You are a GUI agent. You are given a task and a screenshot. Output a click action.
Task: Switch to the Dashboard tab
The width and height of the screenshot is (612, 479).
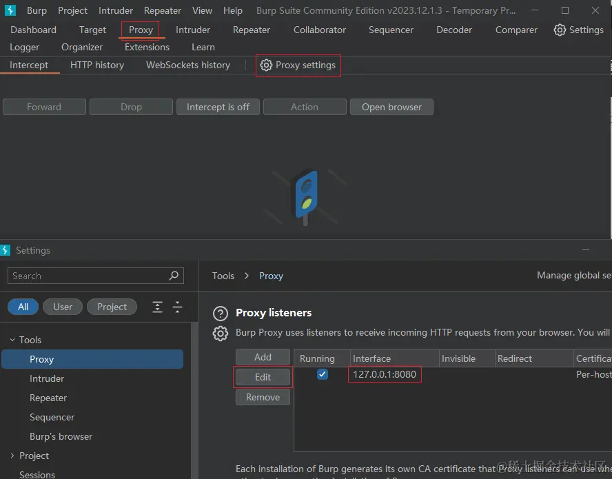tap(34, 30)
